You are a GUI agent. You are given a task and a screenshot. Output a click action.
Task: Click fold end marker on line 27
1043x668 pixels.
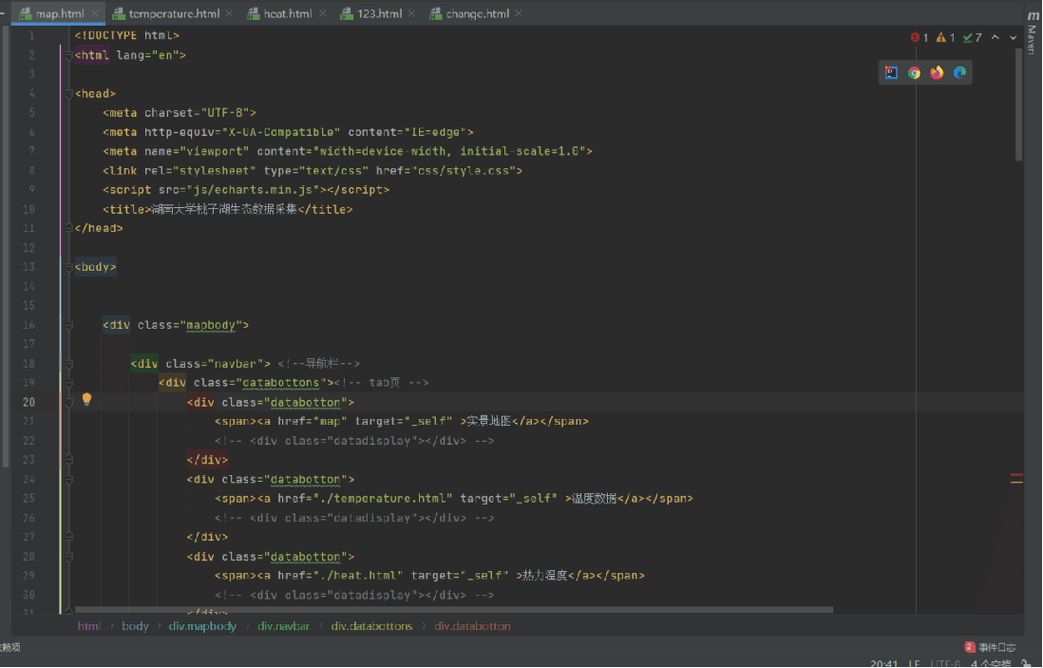[68, 537]
